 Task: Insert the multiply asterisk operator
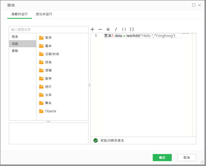(108, 29)
